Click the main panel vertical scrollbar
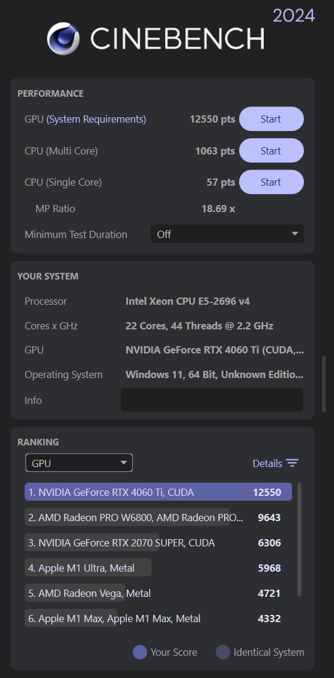The height and width of the screenshot is (678, 334). pos(324,384)
